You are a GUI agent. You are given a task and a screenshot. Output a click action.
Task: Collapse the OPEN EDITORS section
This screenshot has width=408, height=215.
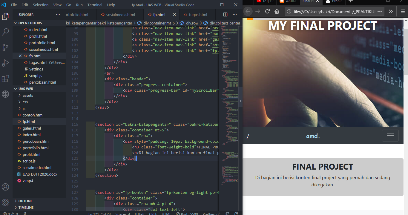30,23
